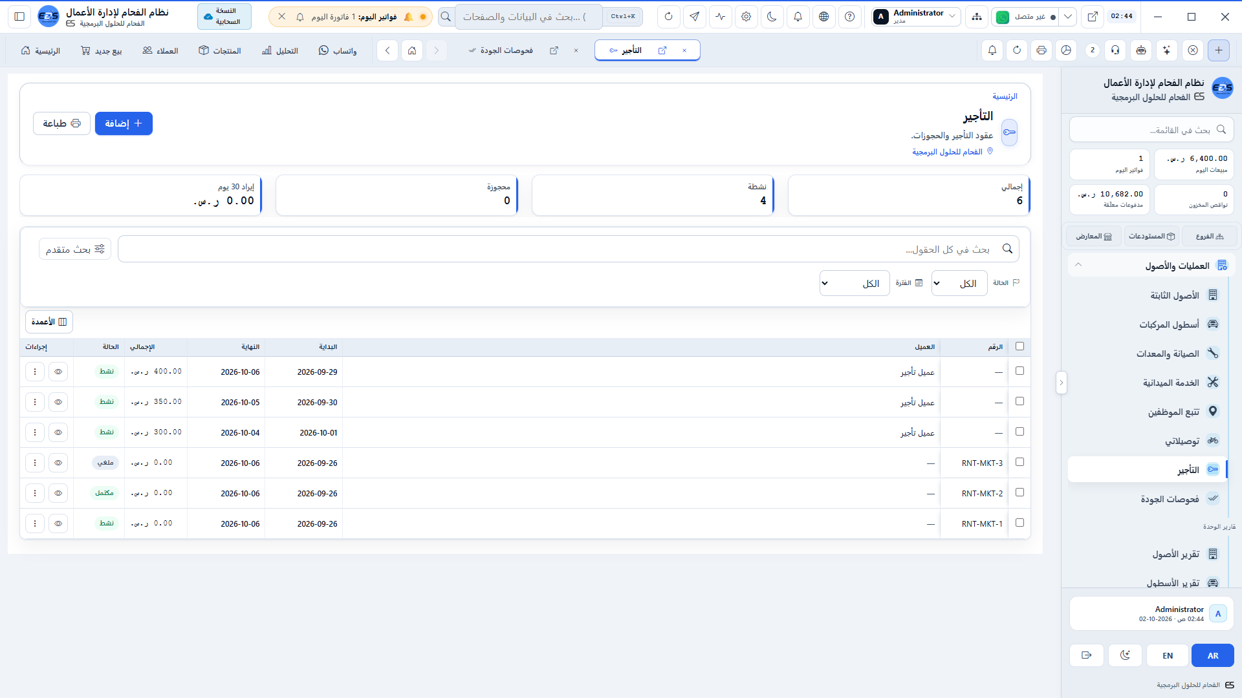Open the org chart icon near Administrator
Screen dimensions: 1242x698
click(977, 17)
